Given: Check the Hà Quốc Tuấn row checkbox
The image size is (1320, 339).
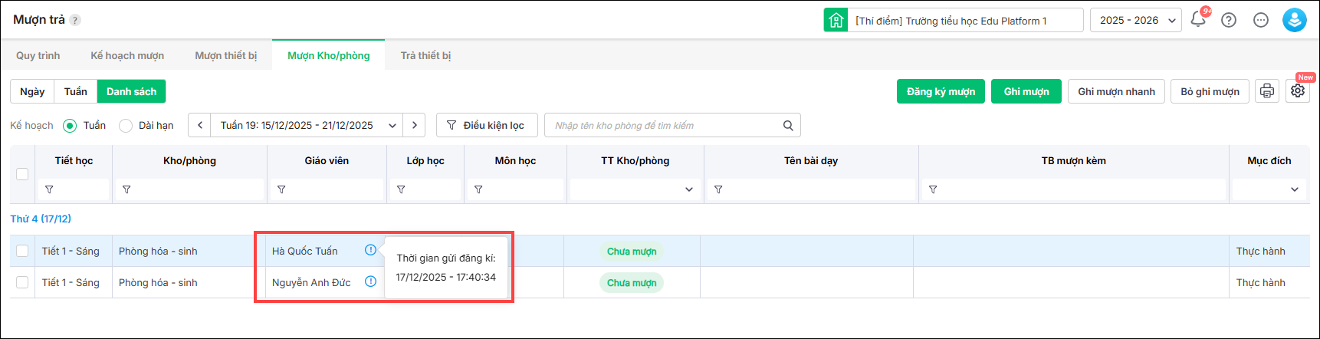Looking at the screenshot, I should (22, 251).
